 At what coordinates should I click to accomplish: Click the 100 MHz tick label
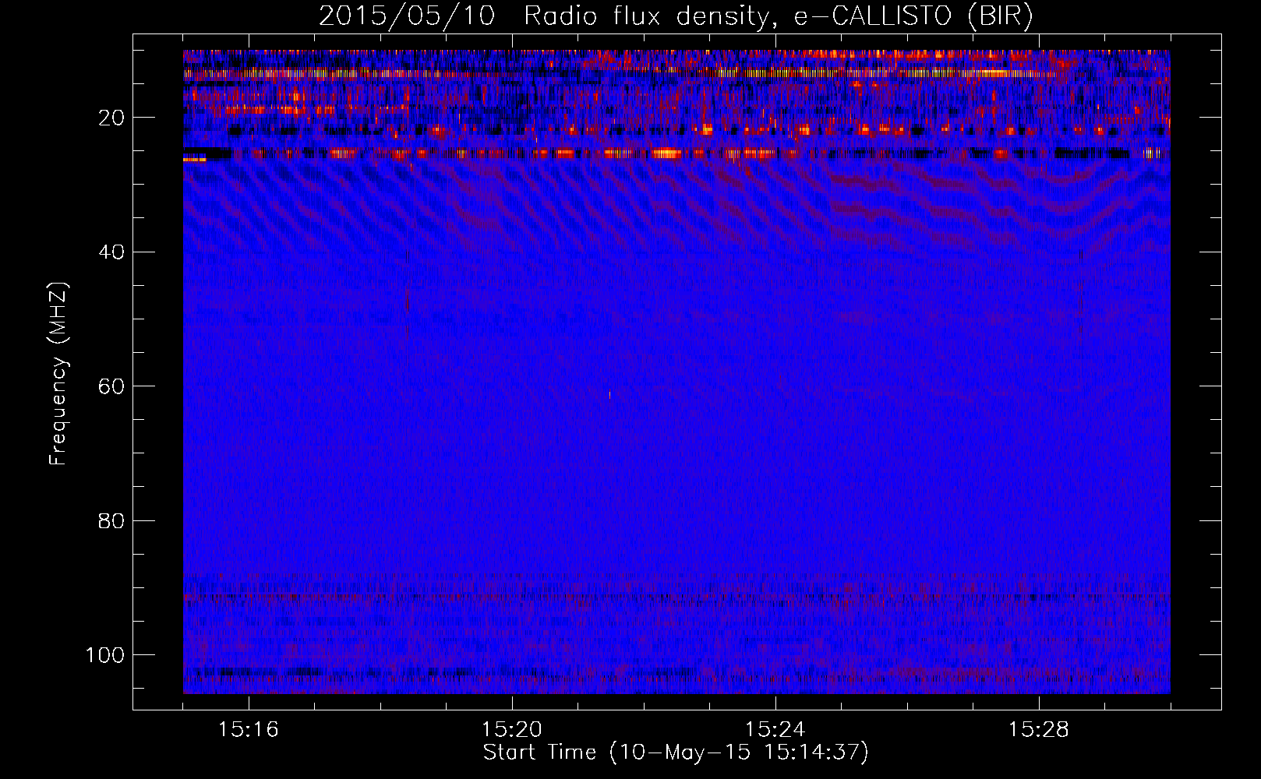point(105,655)
